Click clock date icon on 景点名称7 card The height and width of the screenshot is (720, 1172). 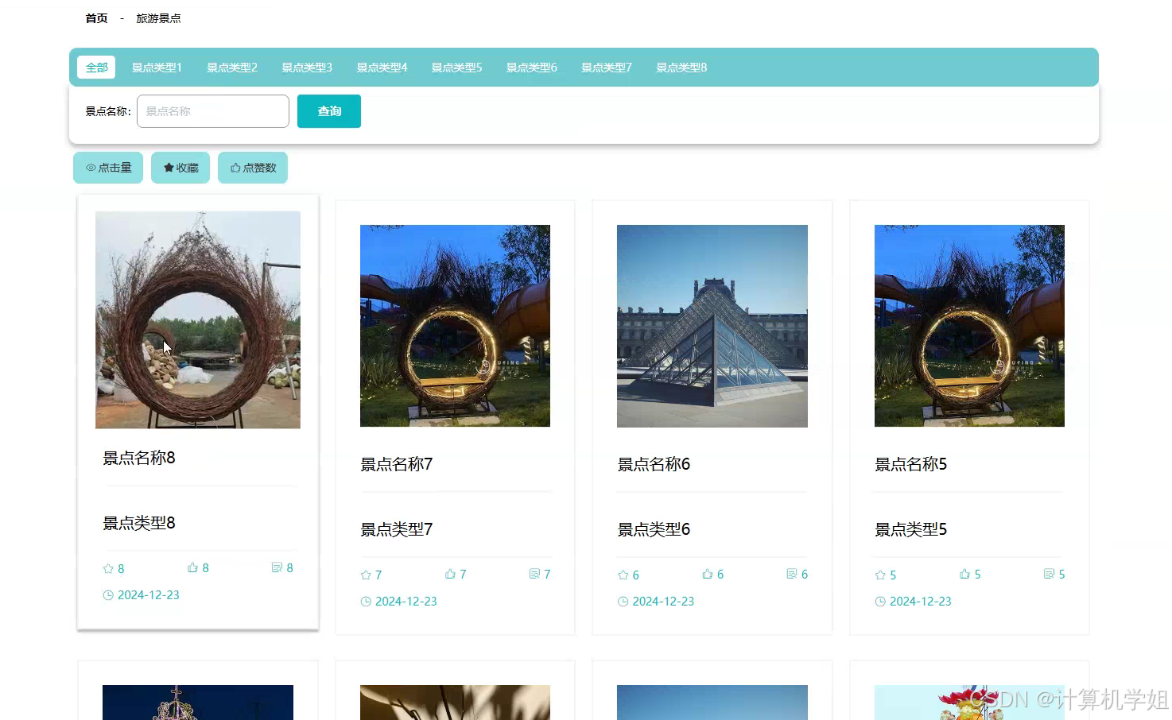(366, 602)
